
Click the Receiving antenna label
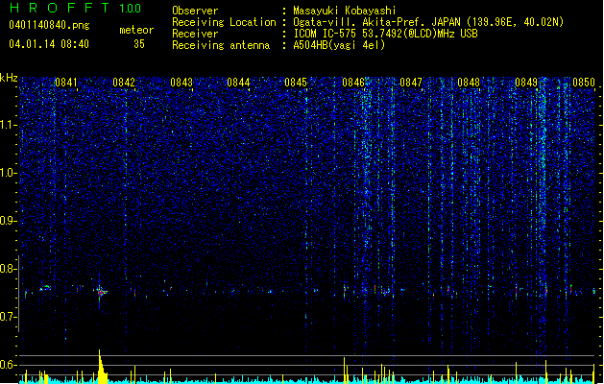click(x=221, y=45)
